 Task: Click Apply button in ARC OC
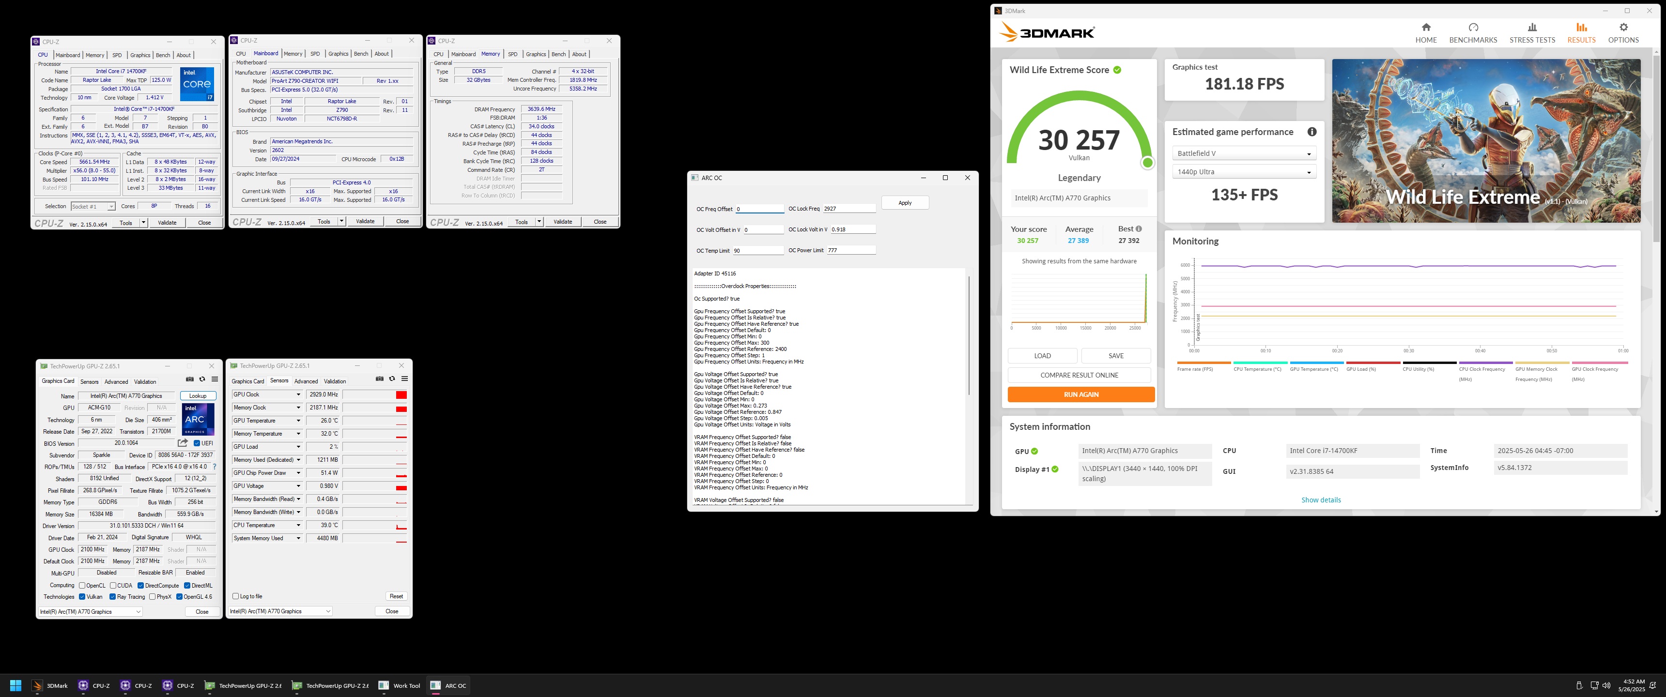(905, 203)
